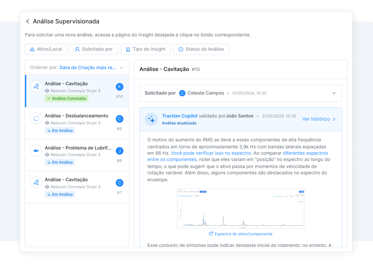Click the cavitation icon on analysis #7

coord(36,182)
